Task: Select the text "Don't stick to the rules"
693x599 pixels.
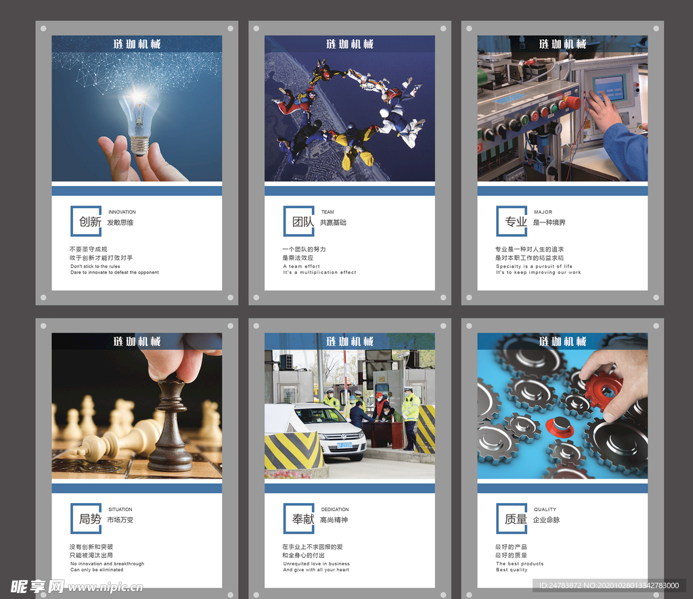Action: (x=95, y=266)
